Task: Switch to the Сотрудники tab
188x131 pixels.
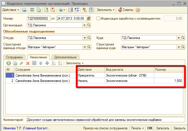Action: [x=15, y=57]
